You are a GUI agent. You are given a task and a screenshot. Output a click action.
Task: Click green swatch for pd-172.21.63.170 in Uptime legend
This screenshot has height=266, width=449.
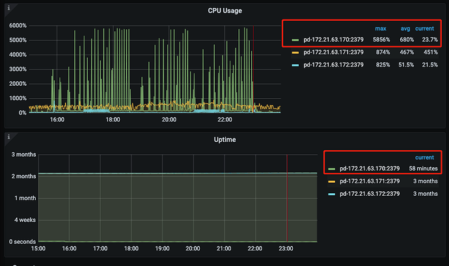[332, 169]
